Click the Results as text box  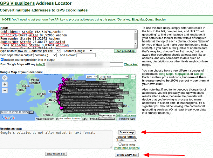coord(56,139)
